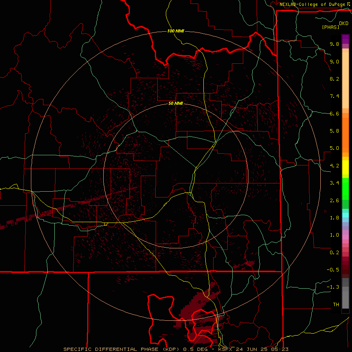Click the 100 NMI range ring label
This screenshot has width=352, height=352.
[x=176, y=31]
